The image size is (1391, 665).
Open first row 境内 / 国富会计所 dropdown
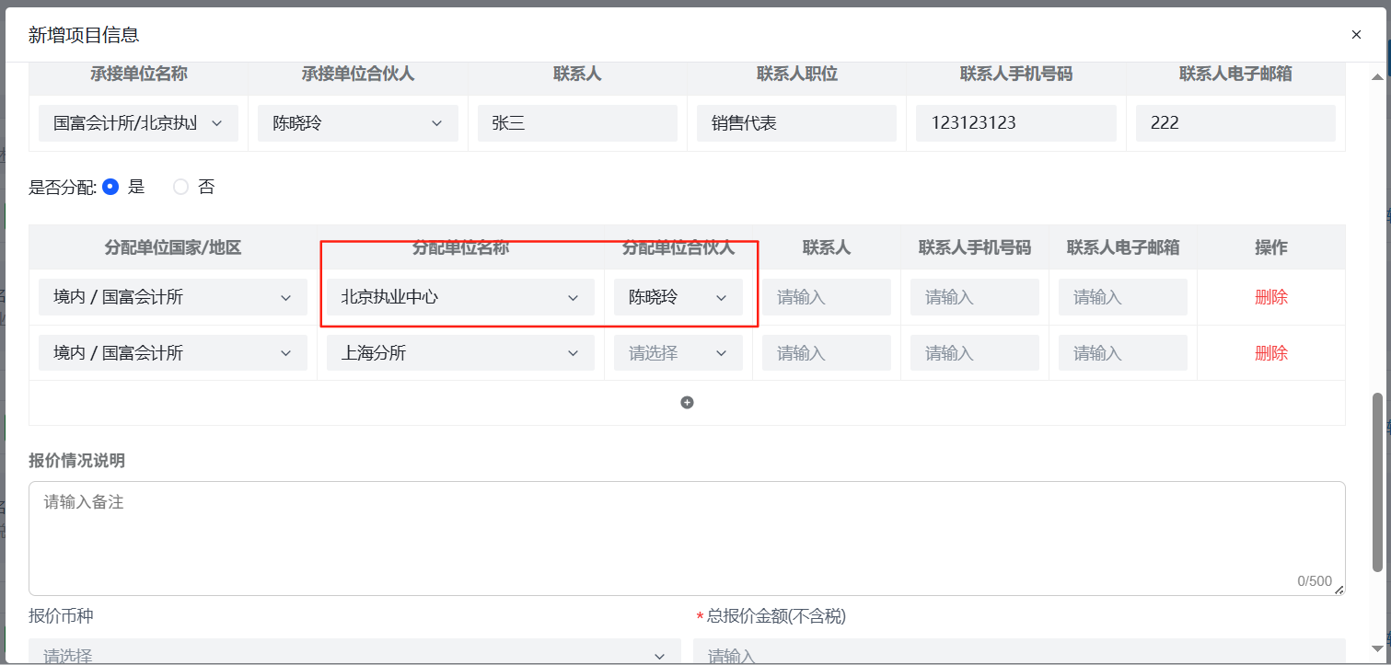point(172,298)
